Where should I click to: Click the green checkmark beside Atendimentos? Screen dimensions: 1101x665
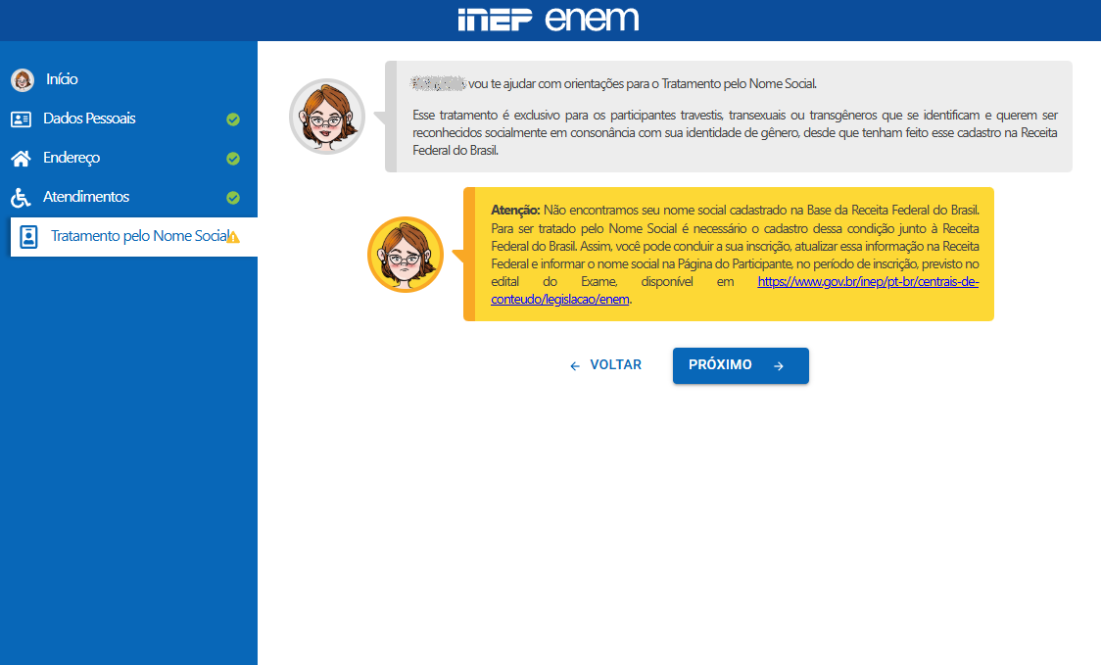233,196
